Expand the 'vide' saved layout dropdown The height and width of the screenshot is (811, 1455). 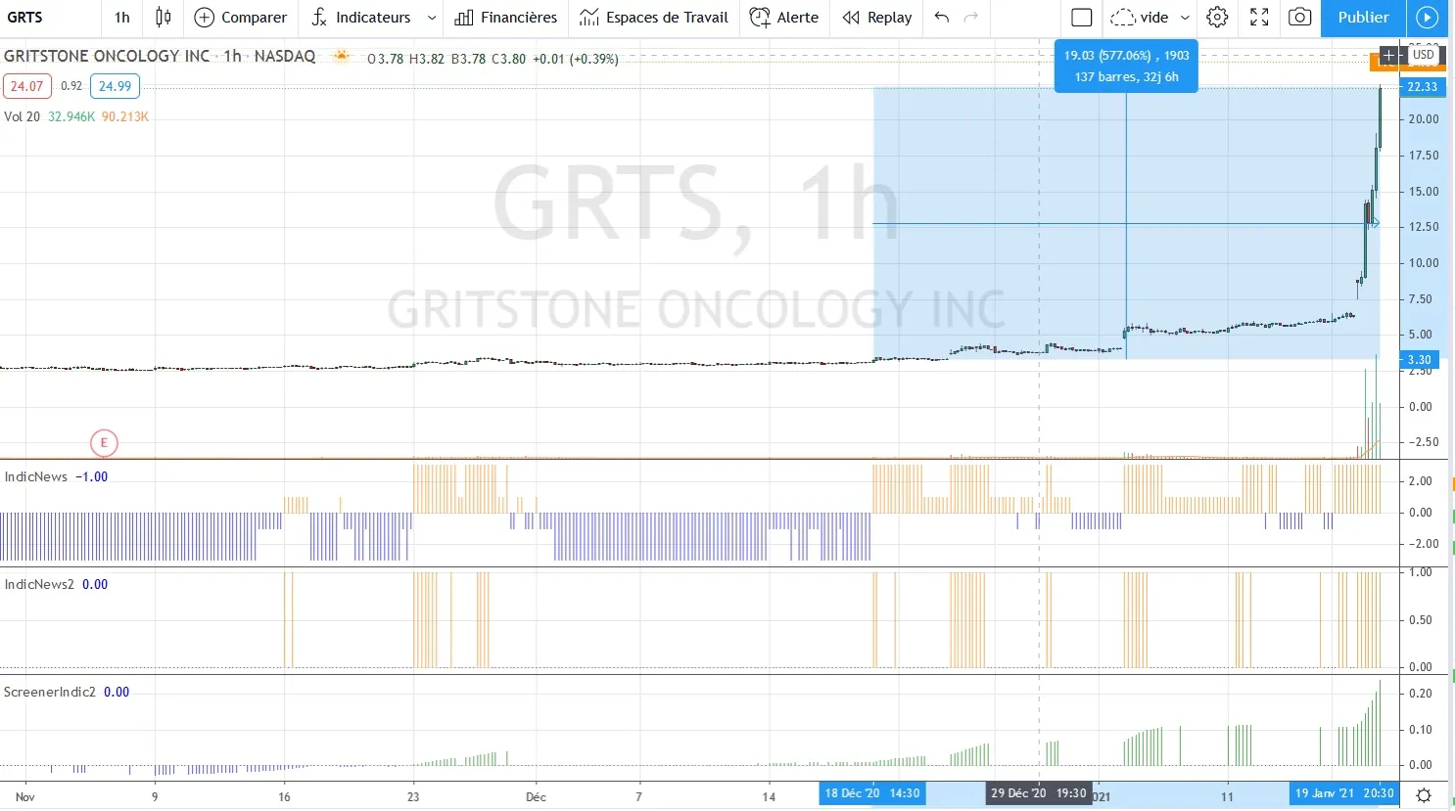[1184, 18]
